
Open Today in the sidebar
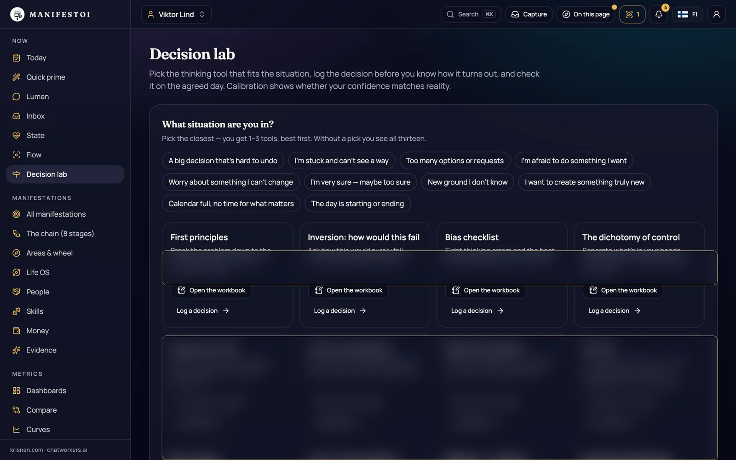pos(65,58)
